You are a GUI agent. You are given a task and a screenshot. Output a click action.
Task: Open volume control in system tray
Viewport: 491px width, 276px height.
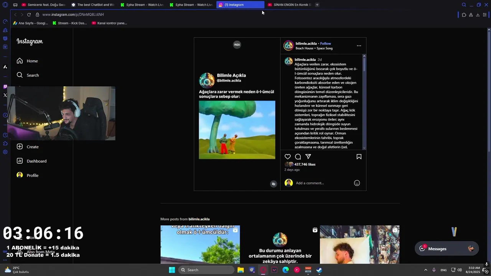460,270
